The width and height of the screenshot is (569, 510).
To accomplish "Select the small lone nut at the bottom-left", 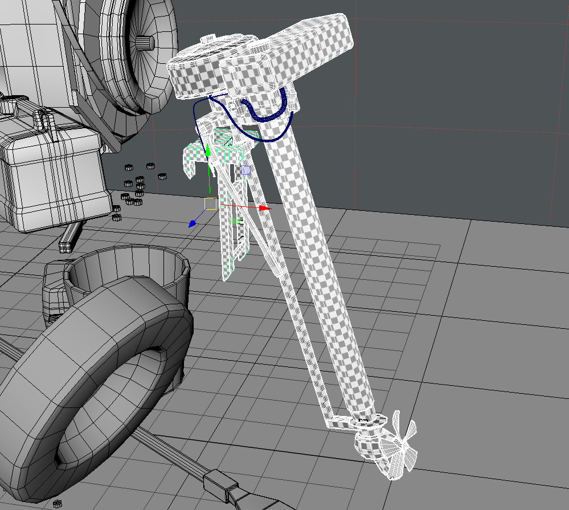I will (57, 504).
